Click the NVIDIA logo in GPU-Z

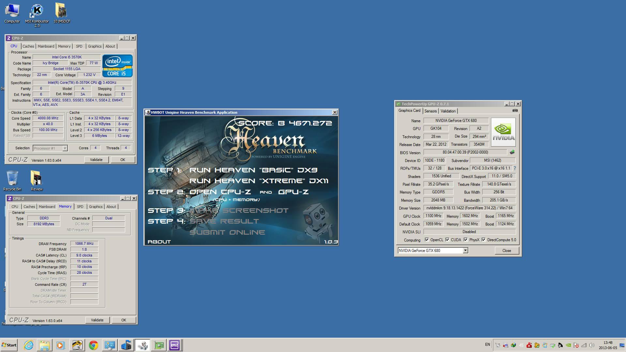click(x=503, y=132)
